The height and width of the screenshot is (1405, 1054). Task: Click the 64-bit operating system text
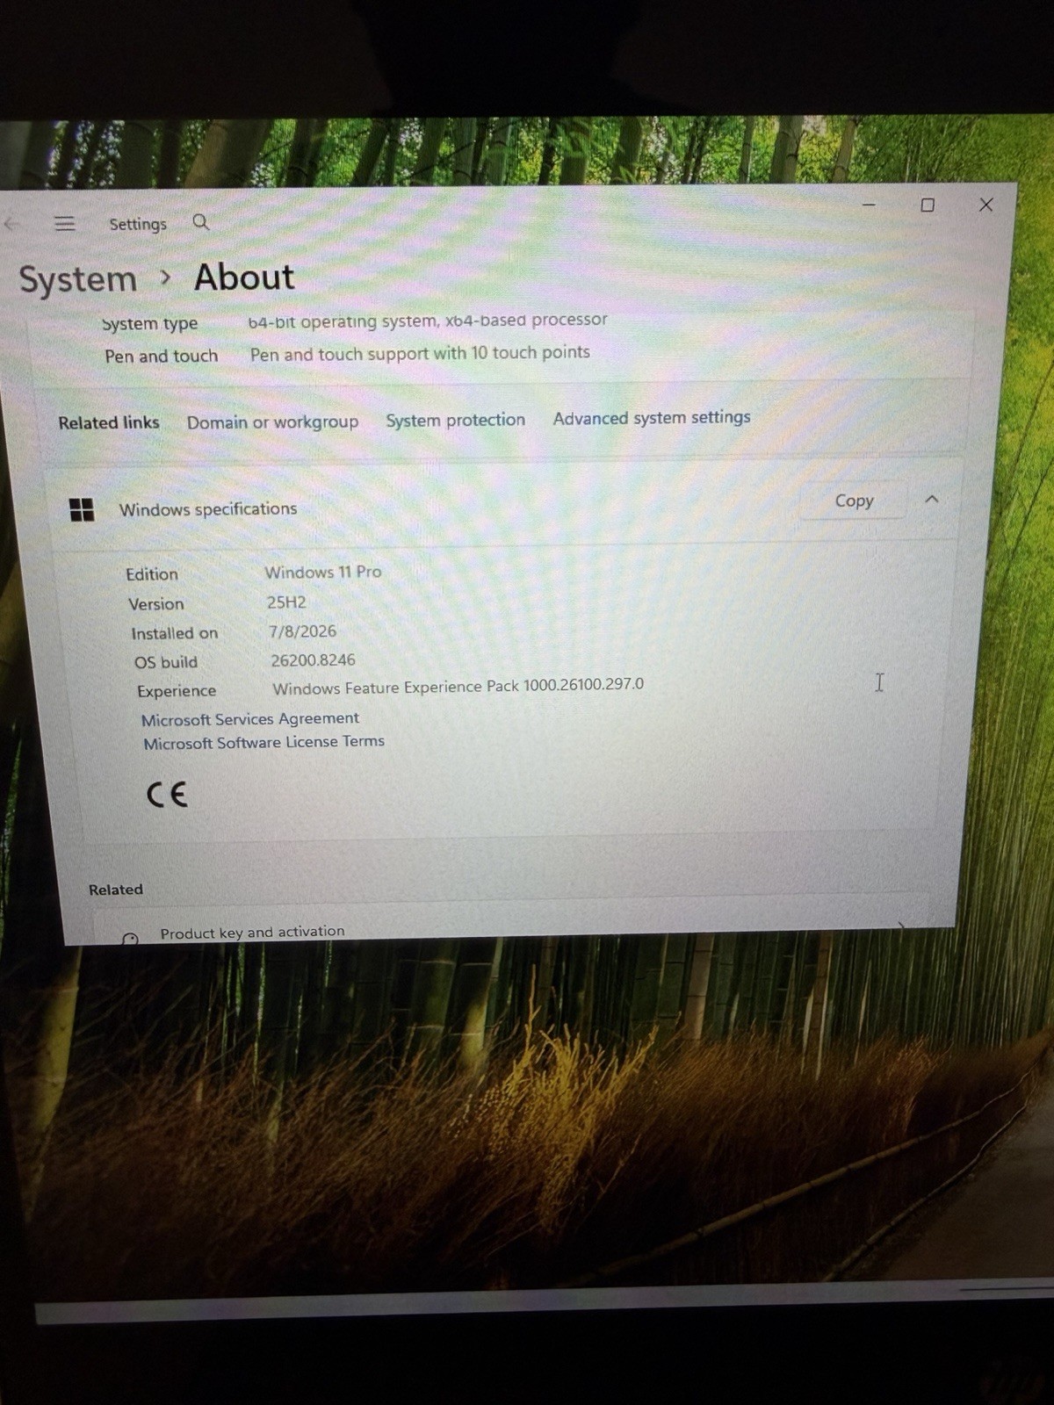[428, 321]
